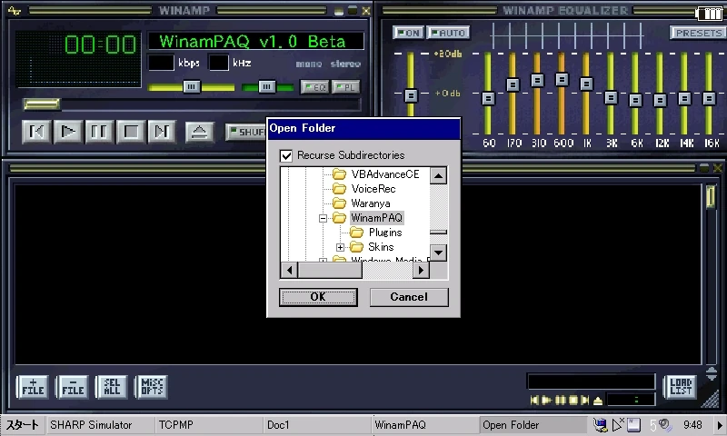The width and height of the screenshot is (727, 436).
Task: Select the Skins folder in tree
Action: 381,247
